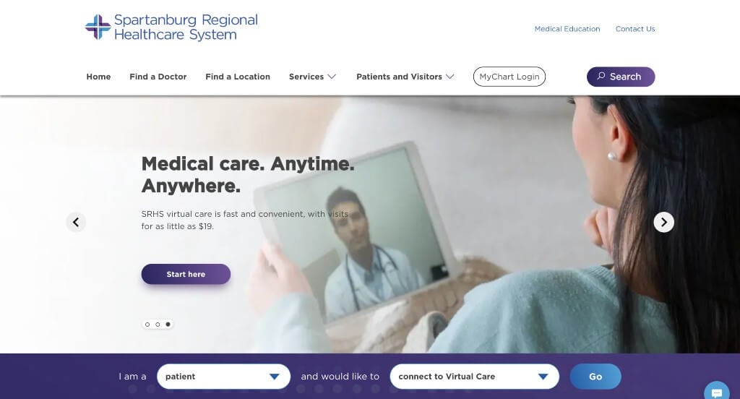Click the MyChart Login button
Screen dimensions: 740x399
pos(509,77)
